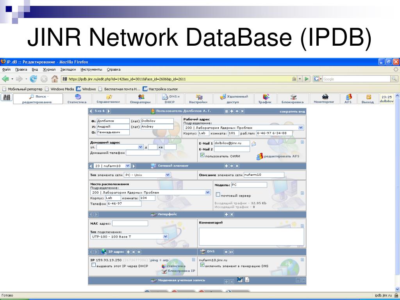Open the Инструменты menu
This screenshot has width=400, height=300.
91,70
